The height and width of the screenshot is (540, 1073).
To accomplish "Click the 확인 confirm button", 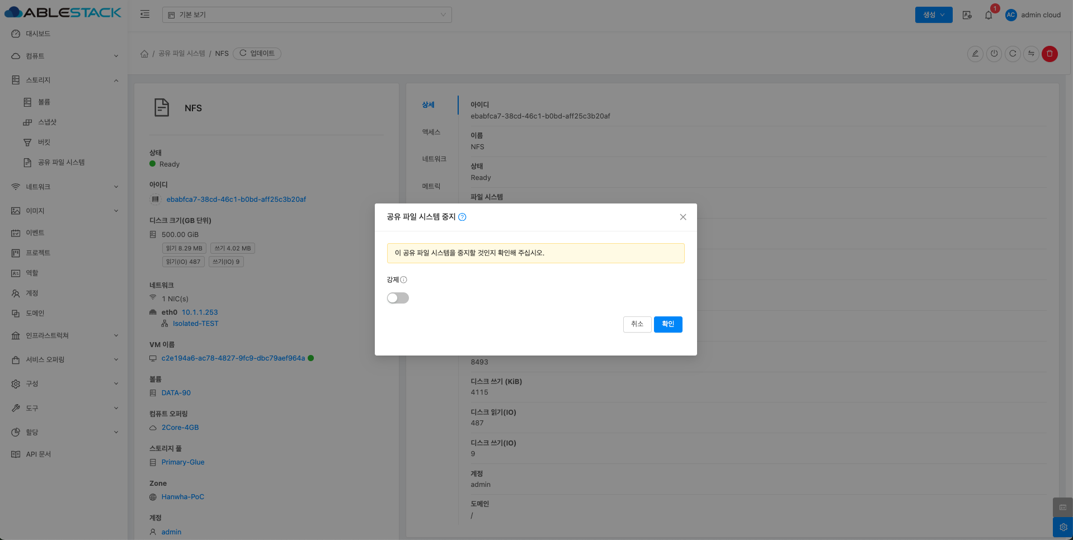I will tap(667, 324).
